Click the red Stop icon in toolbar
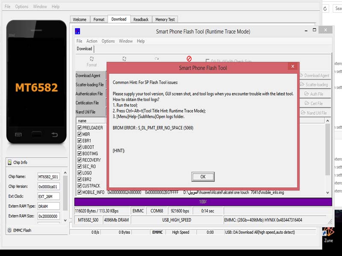 tap(189, 58)
